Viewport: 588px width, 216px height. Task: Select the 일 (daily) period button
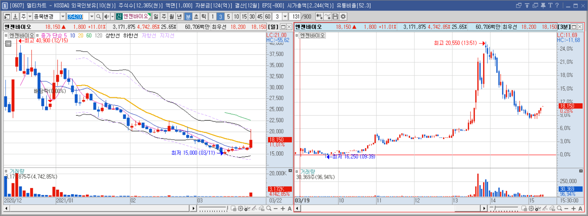coord(156,16)
